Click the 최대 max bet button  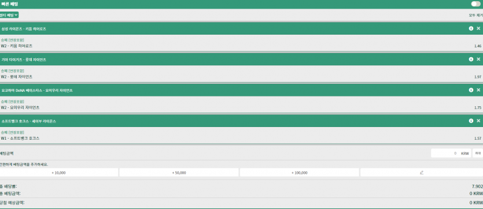(477, 153)
